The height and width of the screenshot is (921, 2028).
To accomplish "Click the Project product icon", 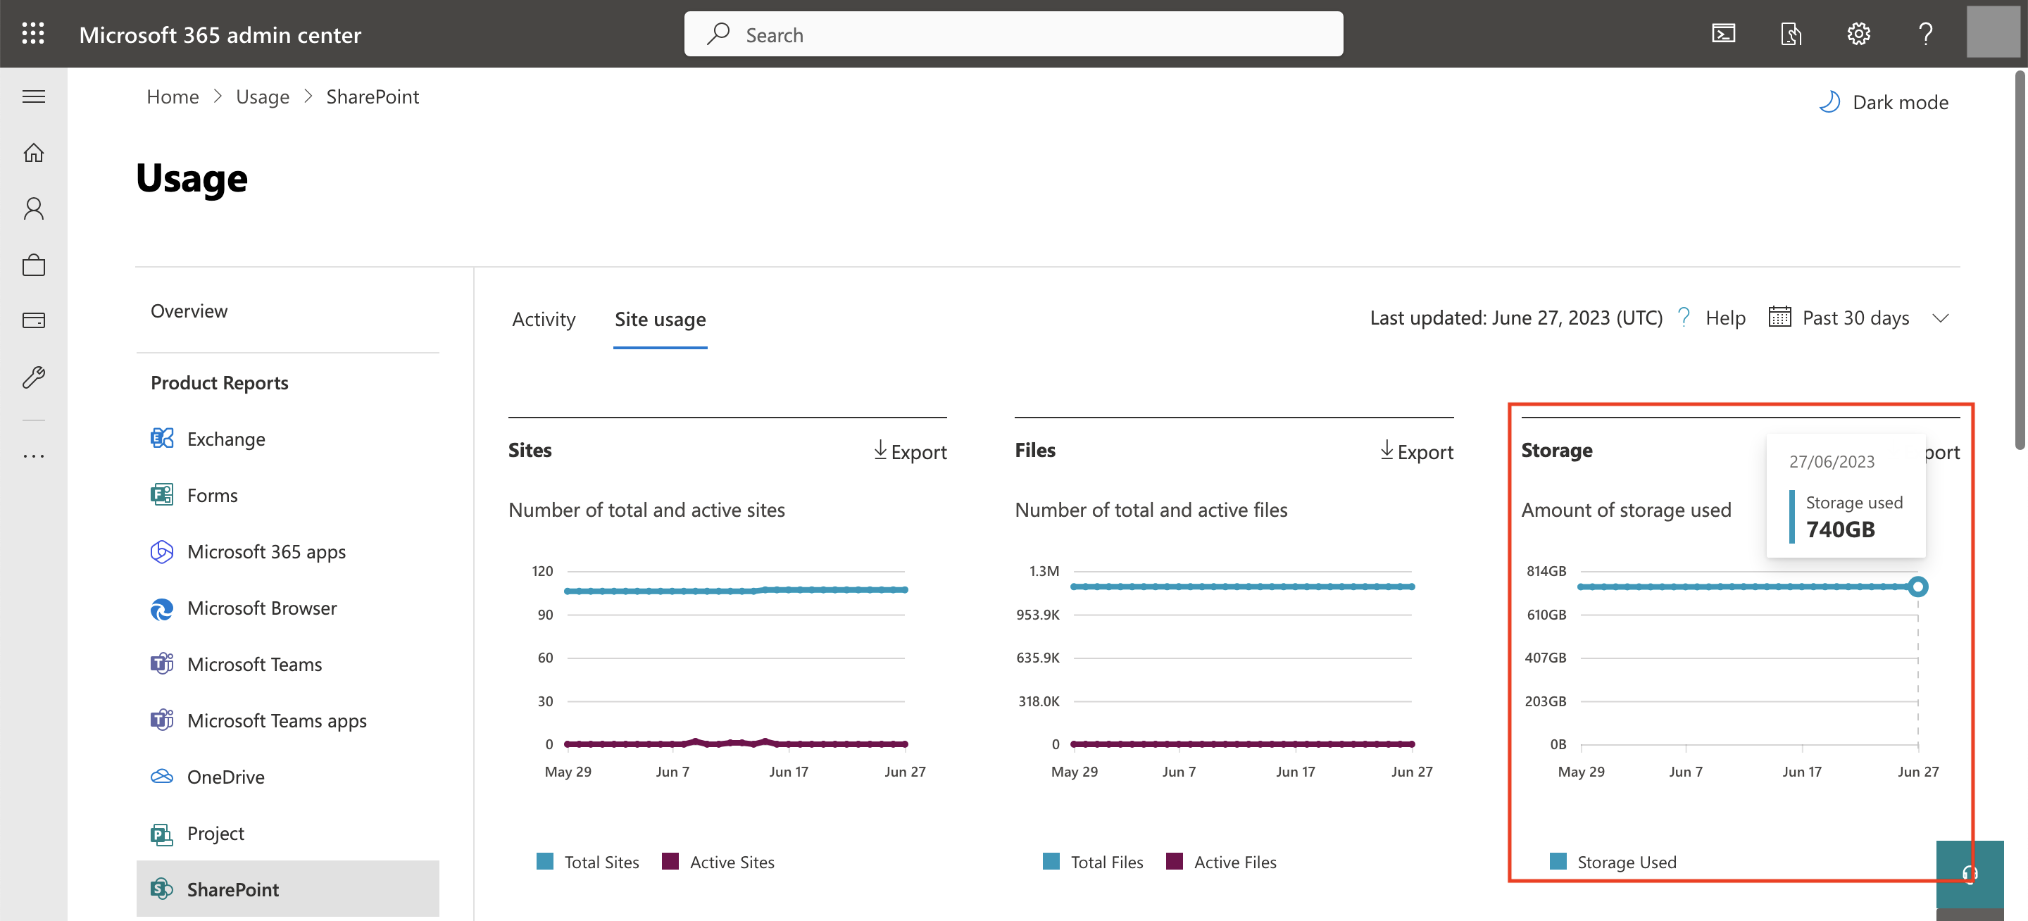I will coord(162,834).
